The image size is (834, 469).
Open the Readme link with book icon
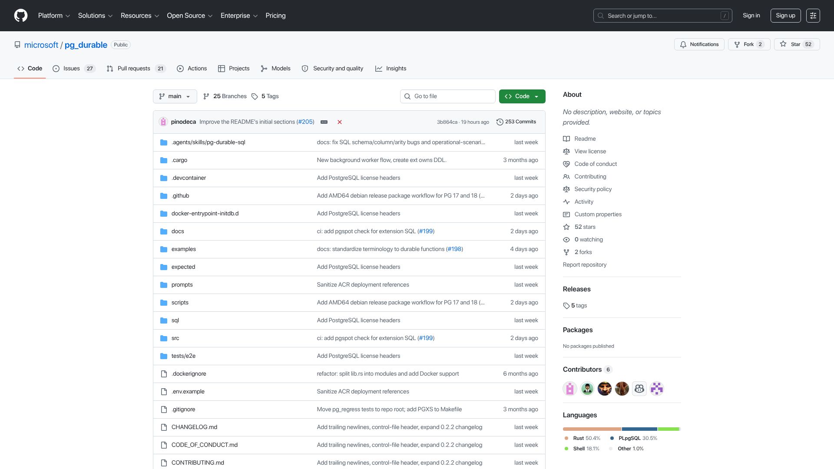click(579, 139)
